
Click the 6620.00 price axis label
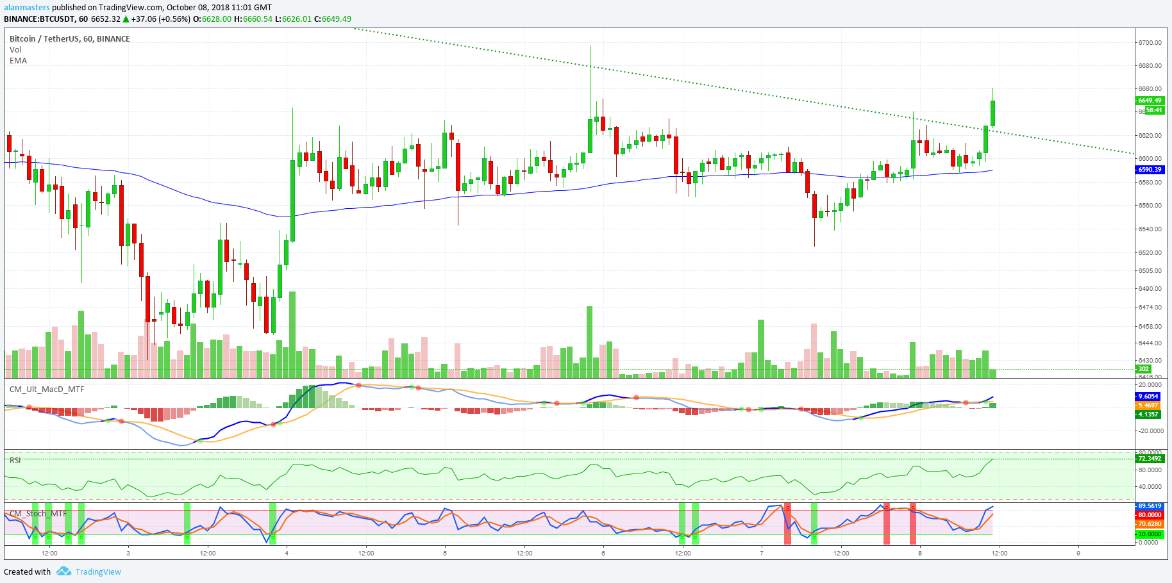click(x=1150, y=136)
